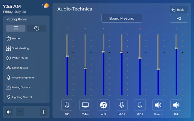Click the AUX channel label

click(x=104, y=114)
